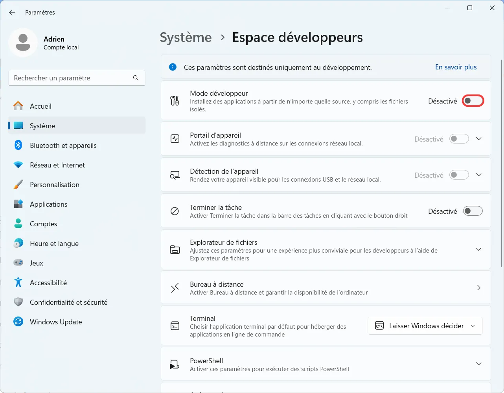Toggle the Détection de l'appareil switch
The width and height of the screenshot is (504, 393).
click(459, 175)
